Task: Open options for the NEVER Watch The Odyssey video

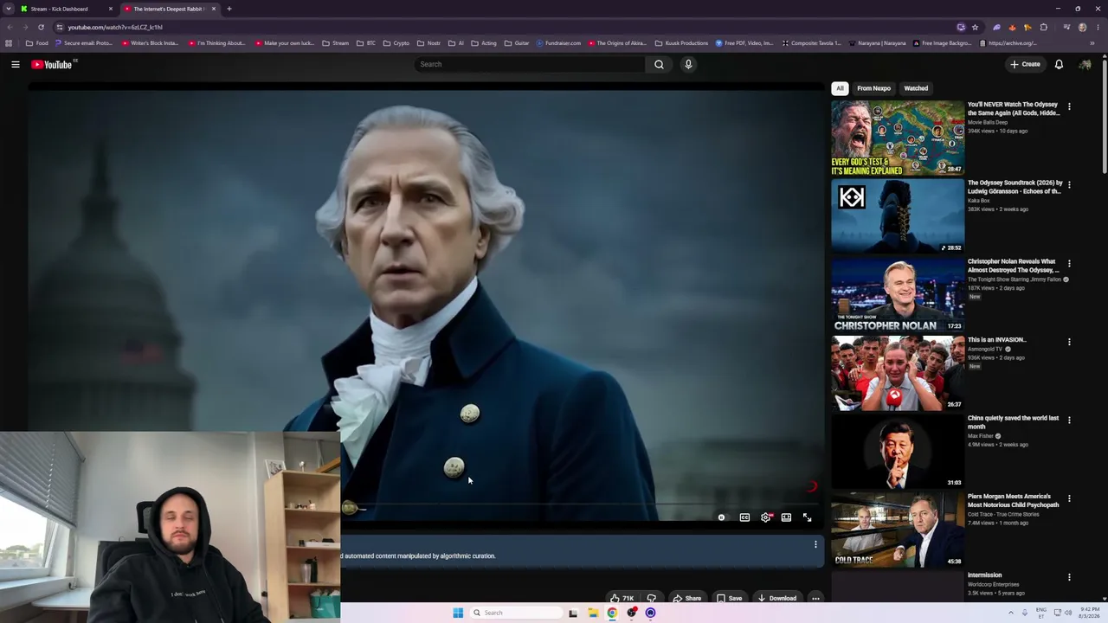Action: point(1069,106)
